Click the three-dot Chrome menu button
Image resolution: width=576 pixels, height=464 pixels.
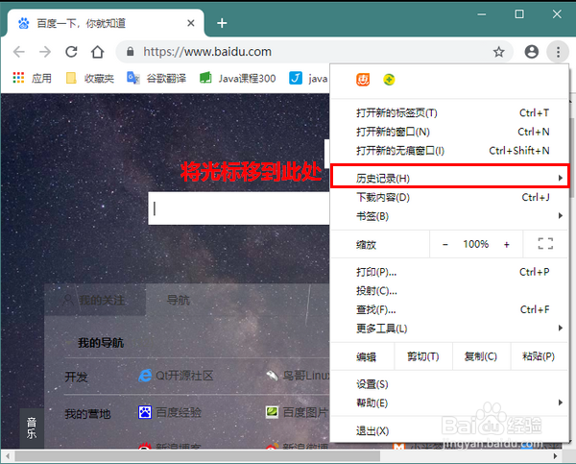pyautogui.click(x=558, y=52)
